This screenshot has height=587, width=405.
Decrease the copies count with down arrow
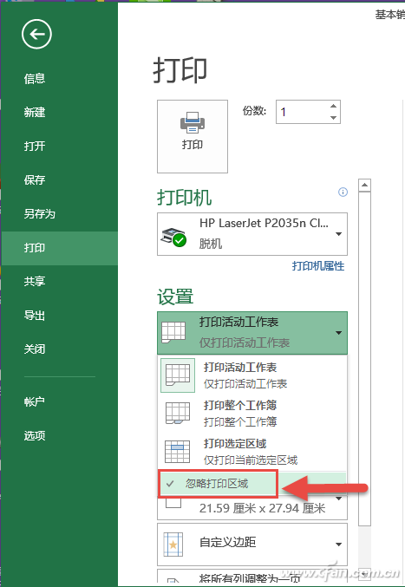[333, 118]
